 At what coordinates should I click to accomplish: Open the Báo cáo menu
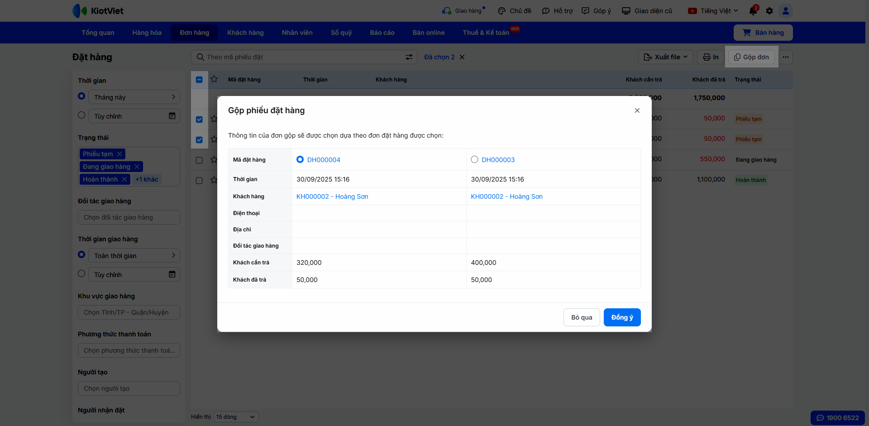point(382,33)
